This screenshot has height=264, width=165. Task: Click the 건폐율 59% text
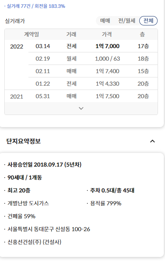[x=21, y=216]
